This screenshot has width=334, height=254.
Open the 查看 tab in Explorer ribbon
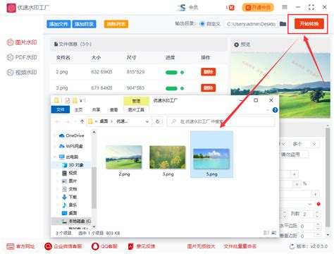coord(114,110)
